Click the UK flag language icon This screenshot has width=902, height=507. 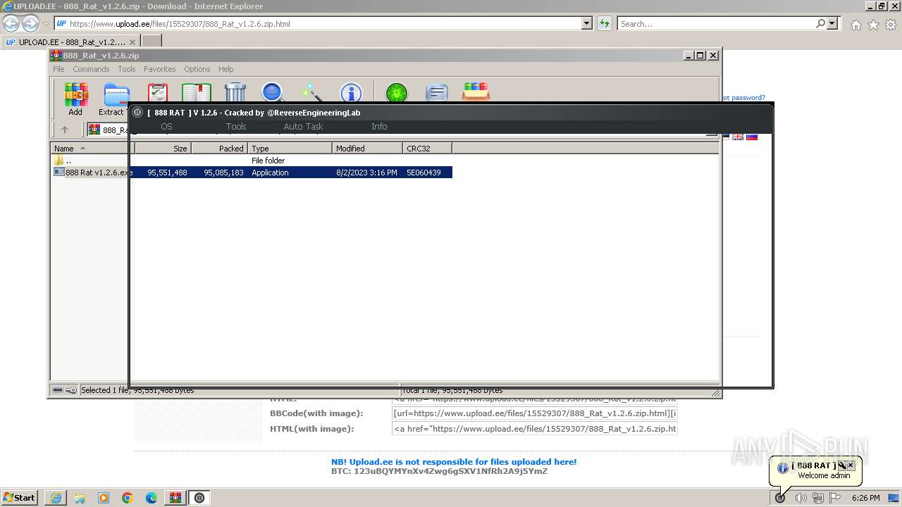(738, 136)
